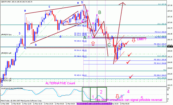This screenshot has width=173, height=105.
Task: Click 204.95 on the price axis
Action: [x=170, y=62]
